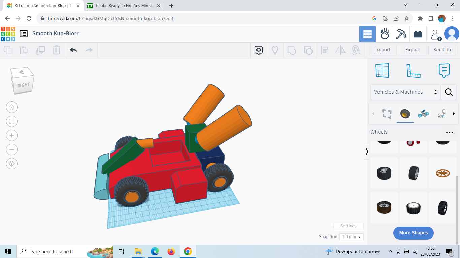Click the Zoom in icon on the left
Screen dimensions: 460x258
click(12, 135)
